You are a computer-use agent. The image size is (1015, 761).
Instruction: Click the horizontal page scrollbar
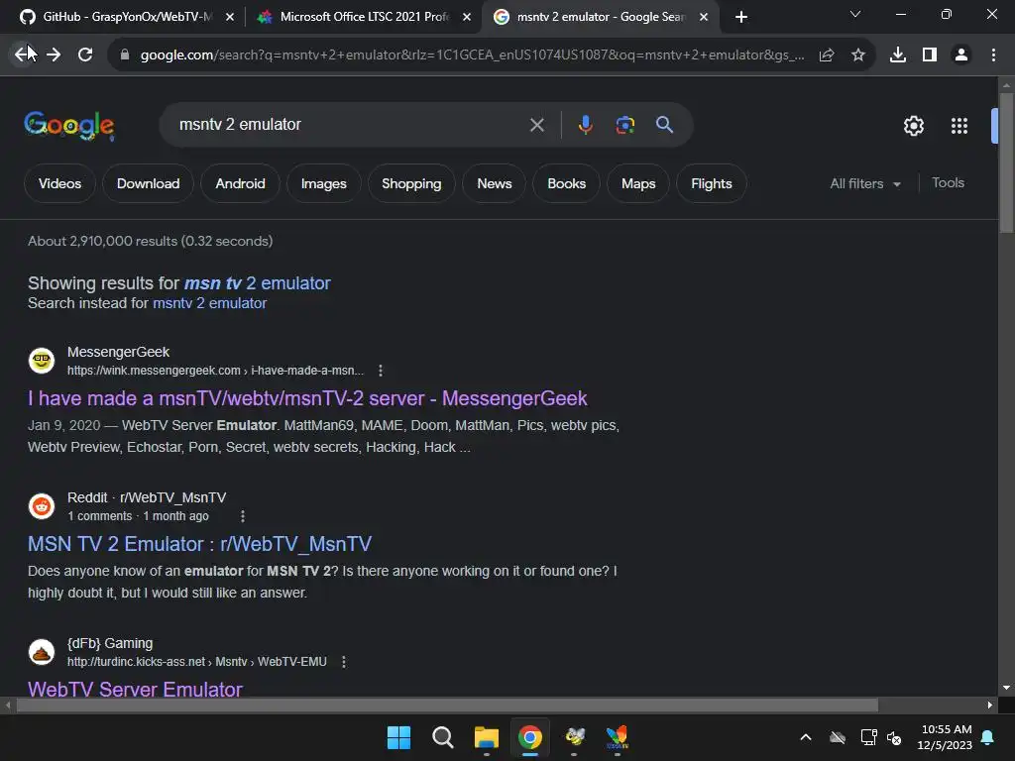447,705
